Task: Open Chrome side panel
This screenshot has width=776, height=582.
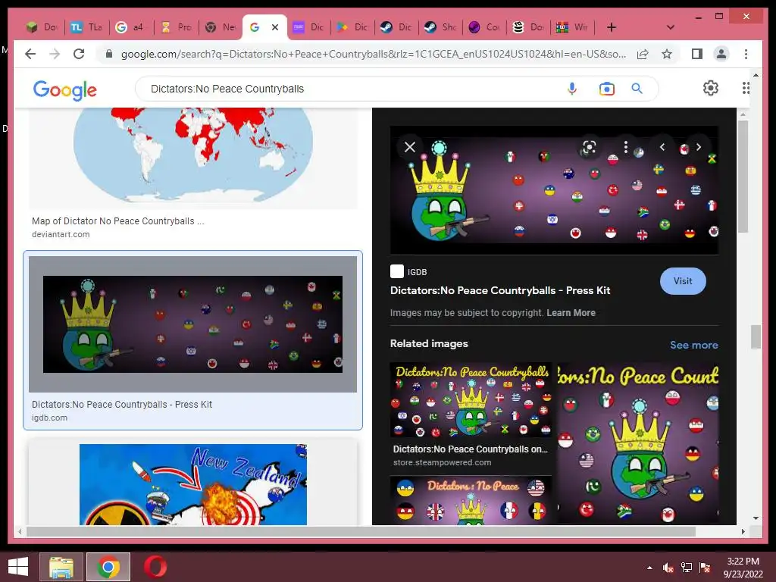Action: tap(697, 54)
